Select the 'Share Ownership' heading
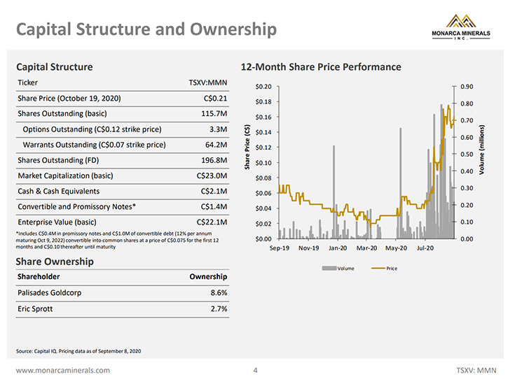 click(55, 262)
